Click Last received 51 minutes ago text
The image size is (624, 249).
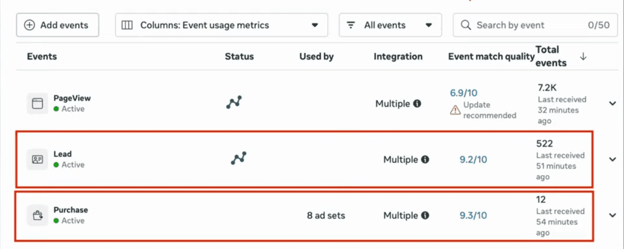(560, 166)
